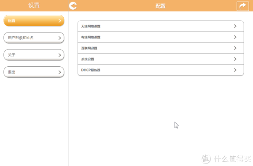Choose 退出 in the sidebar
253x166 pixels.
(34, 72)
